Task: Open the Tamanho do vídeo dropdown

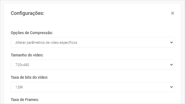Action: [x=92, y=65]
